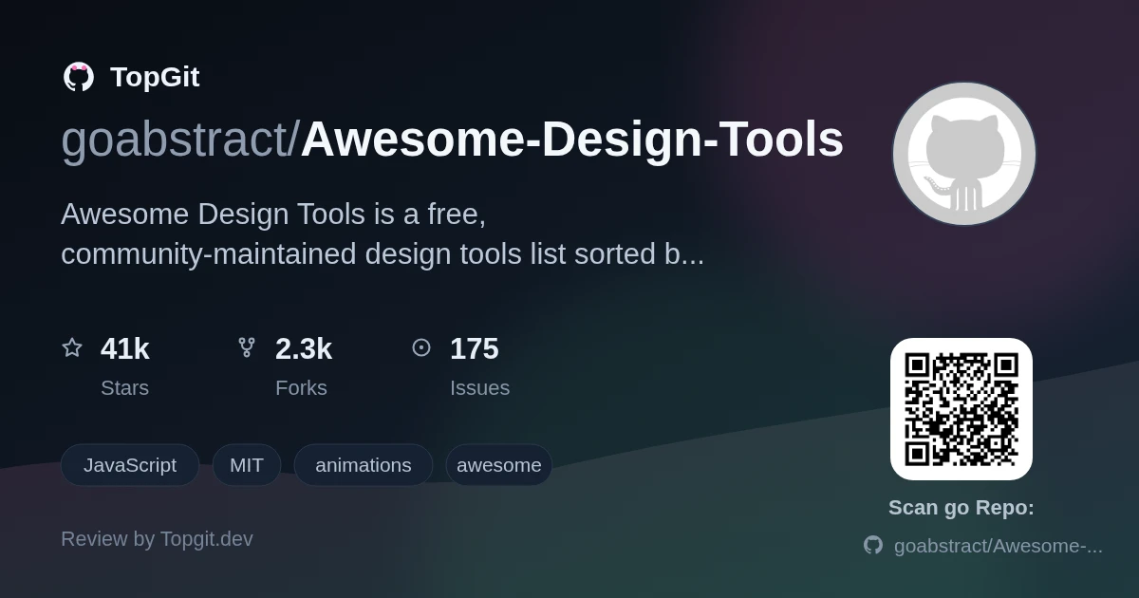Select the JavaScript tag
Screen dimensions: 1139x598
(x=130, y=465)
